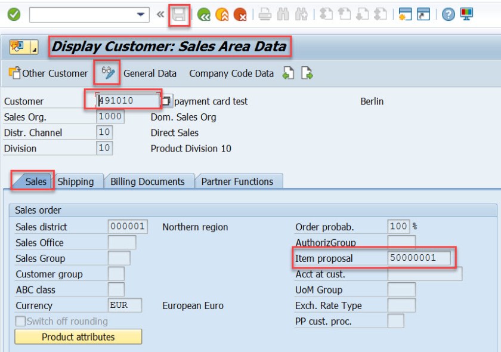
Task: Click the Acct at cust. field
Action: [425, 274]
